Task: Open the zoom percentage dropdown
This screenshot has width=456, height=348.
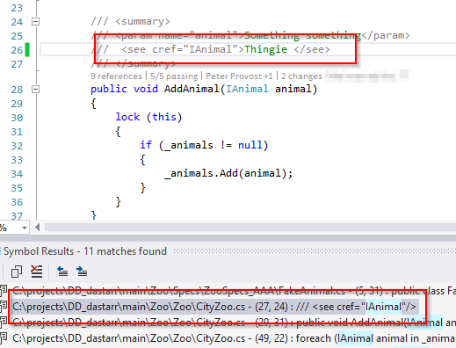Action: point(25,228)
